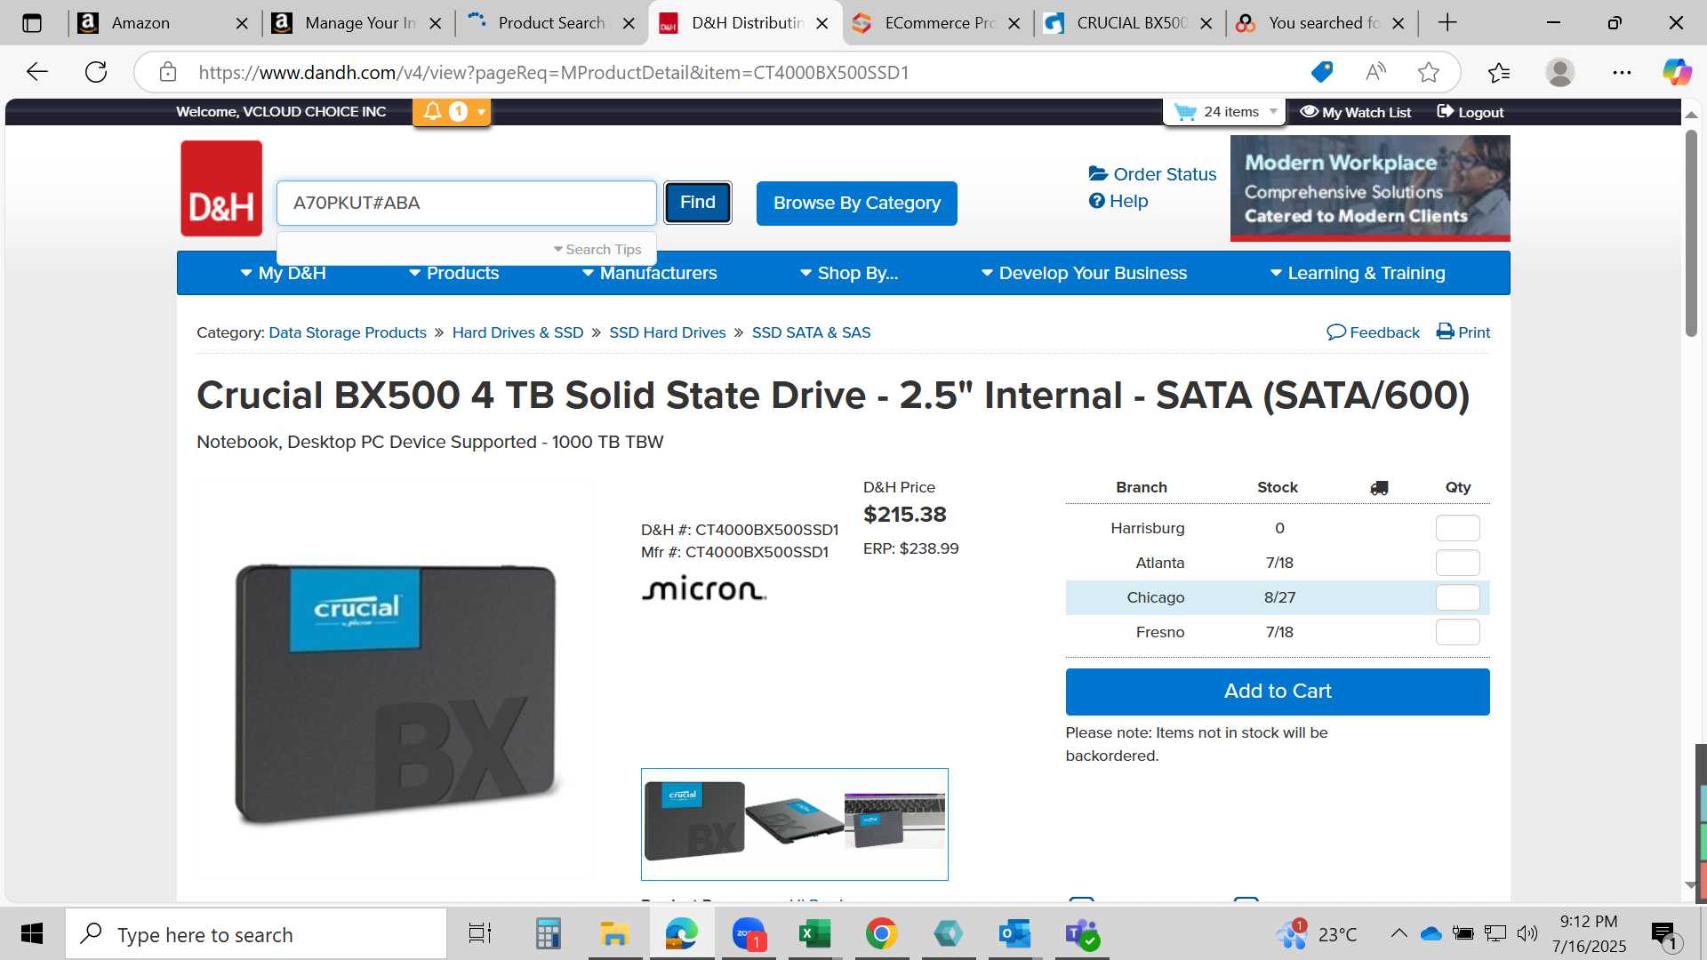Open Outlook from the taskbar

tap(1014, 933)
